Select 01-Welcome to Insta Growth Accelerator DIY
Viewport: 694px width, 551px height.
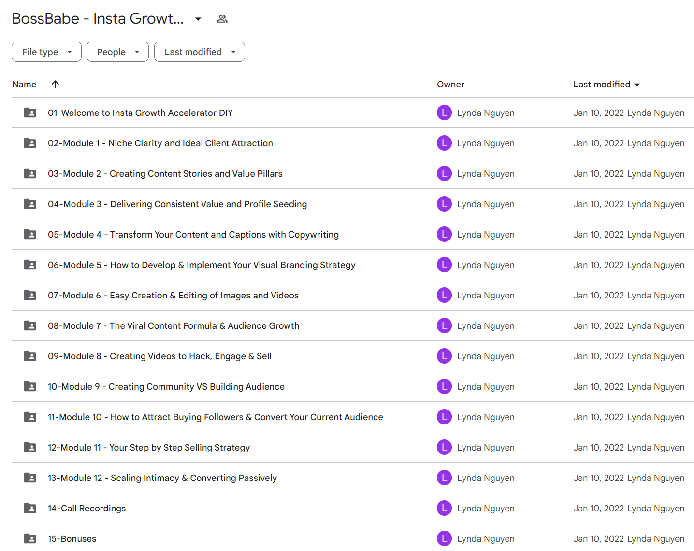click(140, 113)
